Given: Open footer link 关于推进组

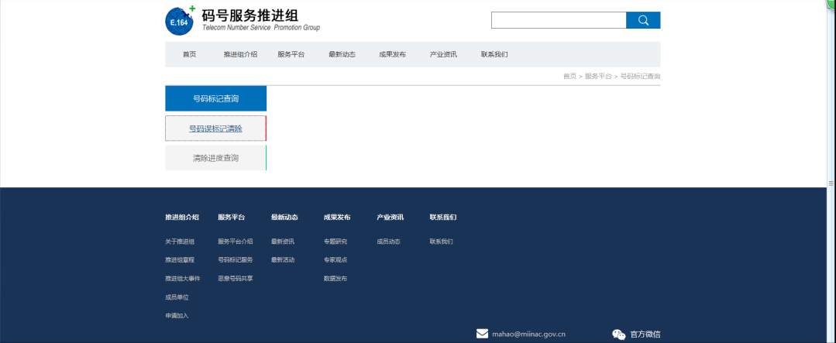Looking at the screenshot, I should click(180, 242).
